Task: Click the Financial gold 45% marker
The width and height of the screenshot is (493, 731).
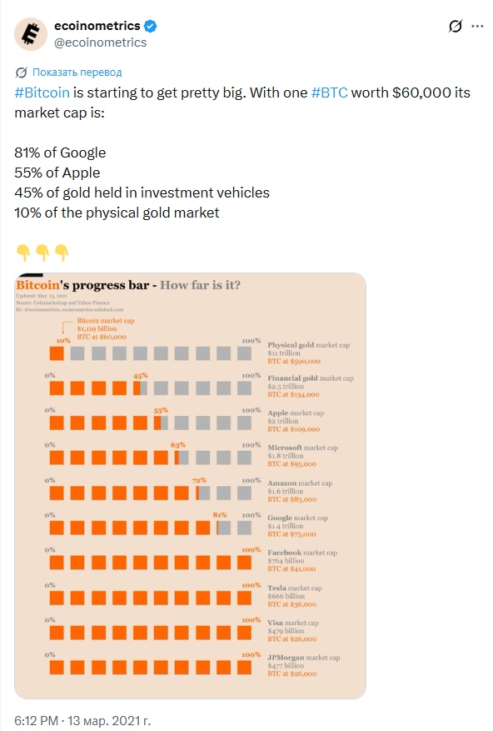Action: coord(140,375)
